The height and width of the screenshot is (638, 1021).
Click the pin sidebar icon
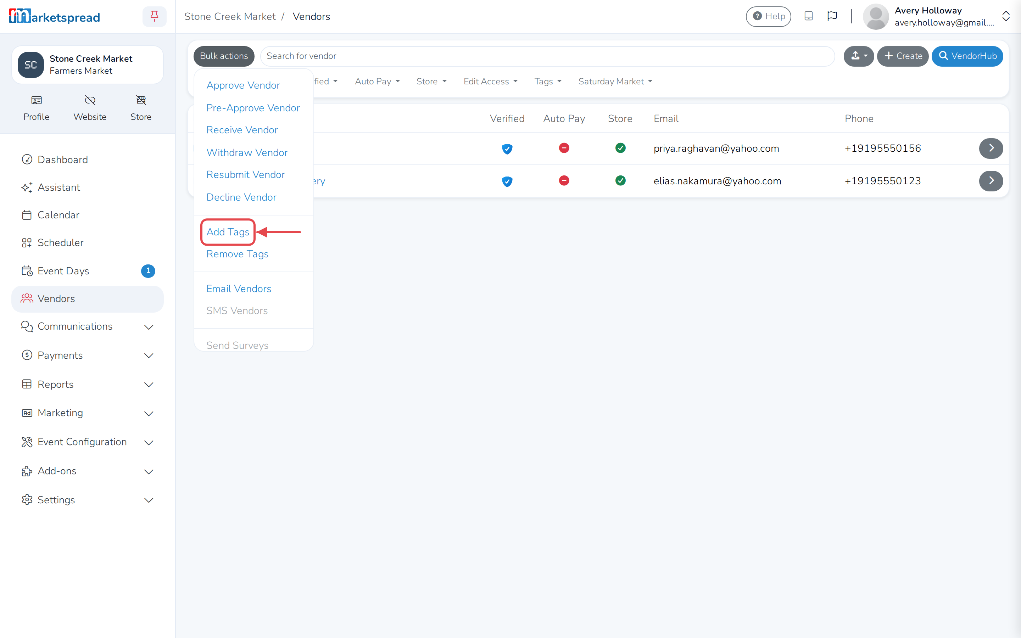click(155, 16)
